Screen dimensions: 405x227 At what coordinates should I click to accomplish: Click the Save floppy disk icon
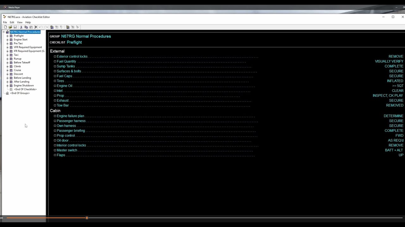point(15,27)
